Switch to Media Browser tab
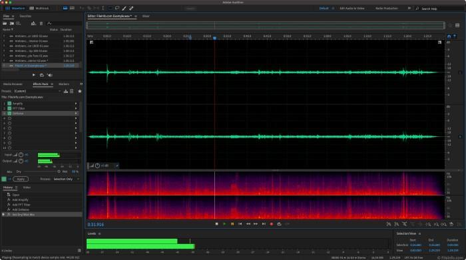 [13, 84]
